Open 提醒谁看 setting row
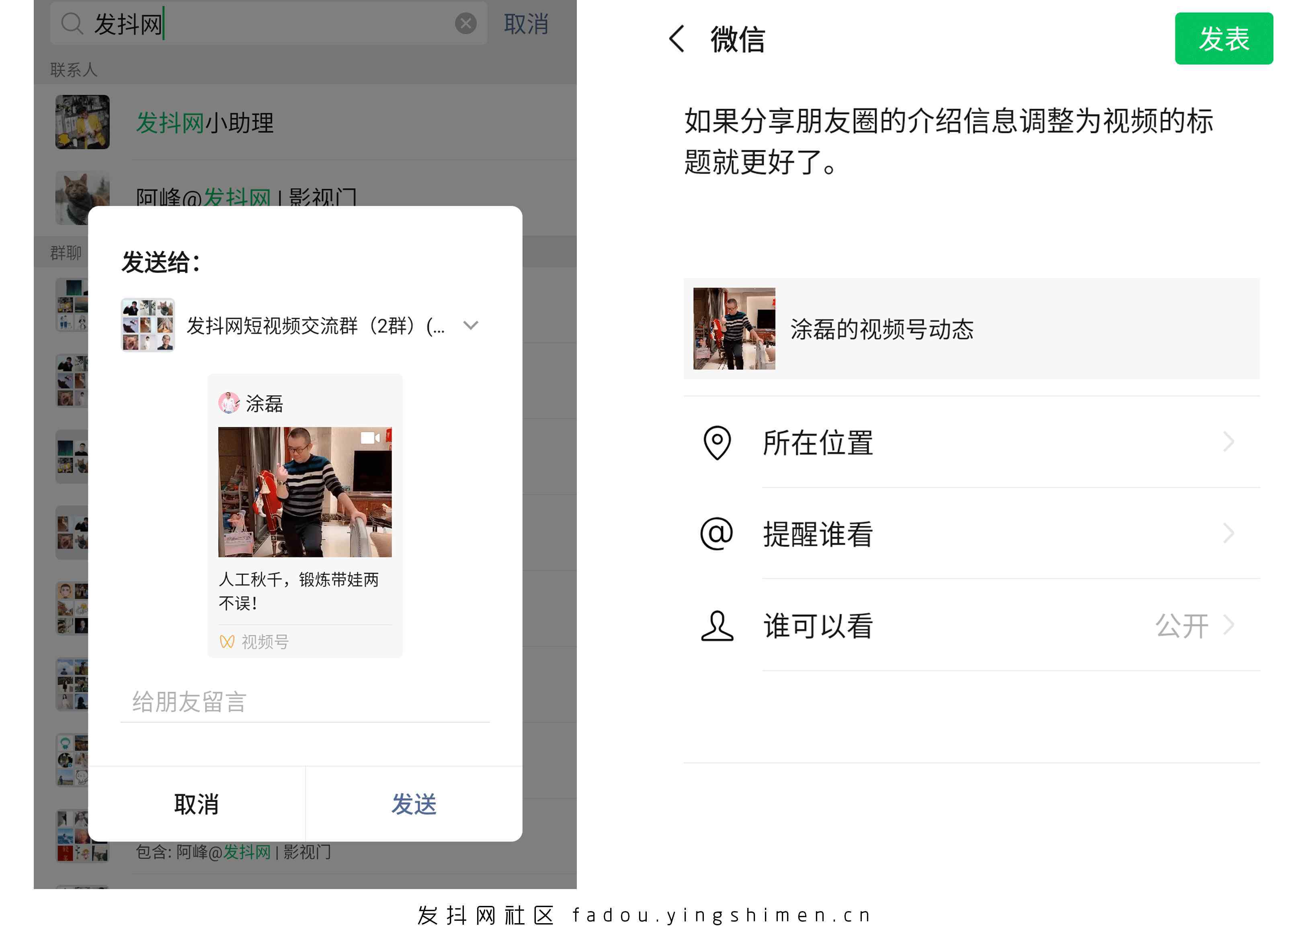 point(971,534)
